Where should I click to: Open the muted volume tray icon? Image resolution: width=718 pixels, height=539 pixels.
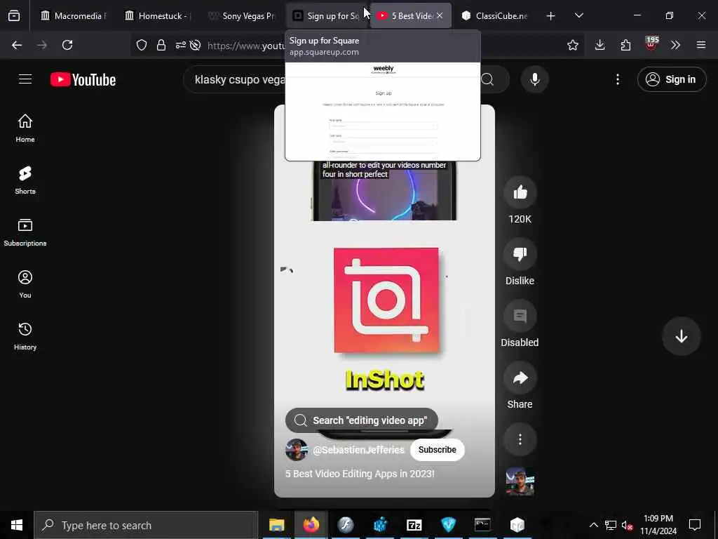pos(628,525)
